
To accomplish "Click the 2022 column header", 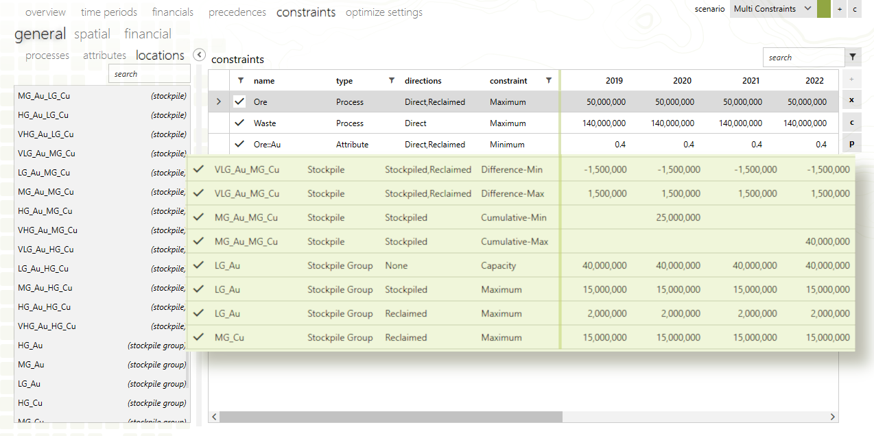I will (814, 80).
